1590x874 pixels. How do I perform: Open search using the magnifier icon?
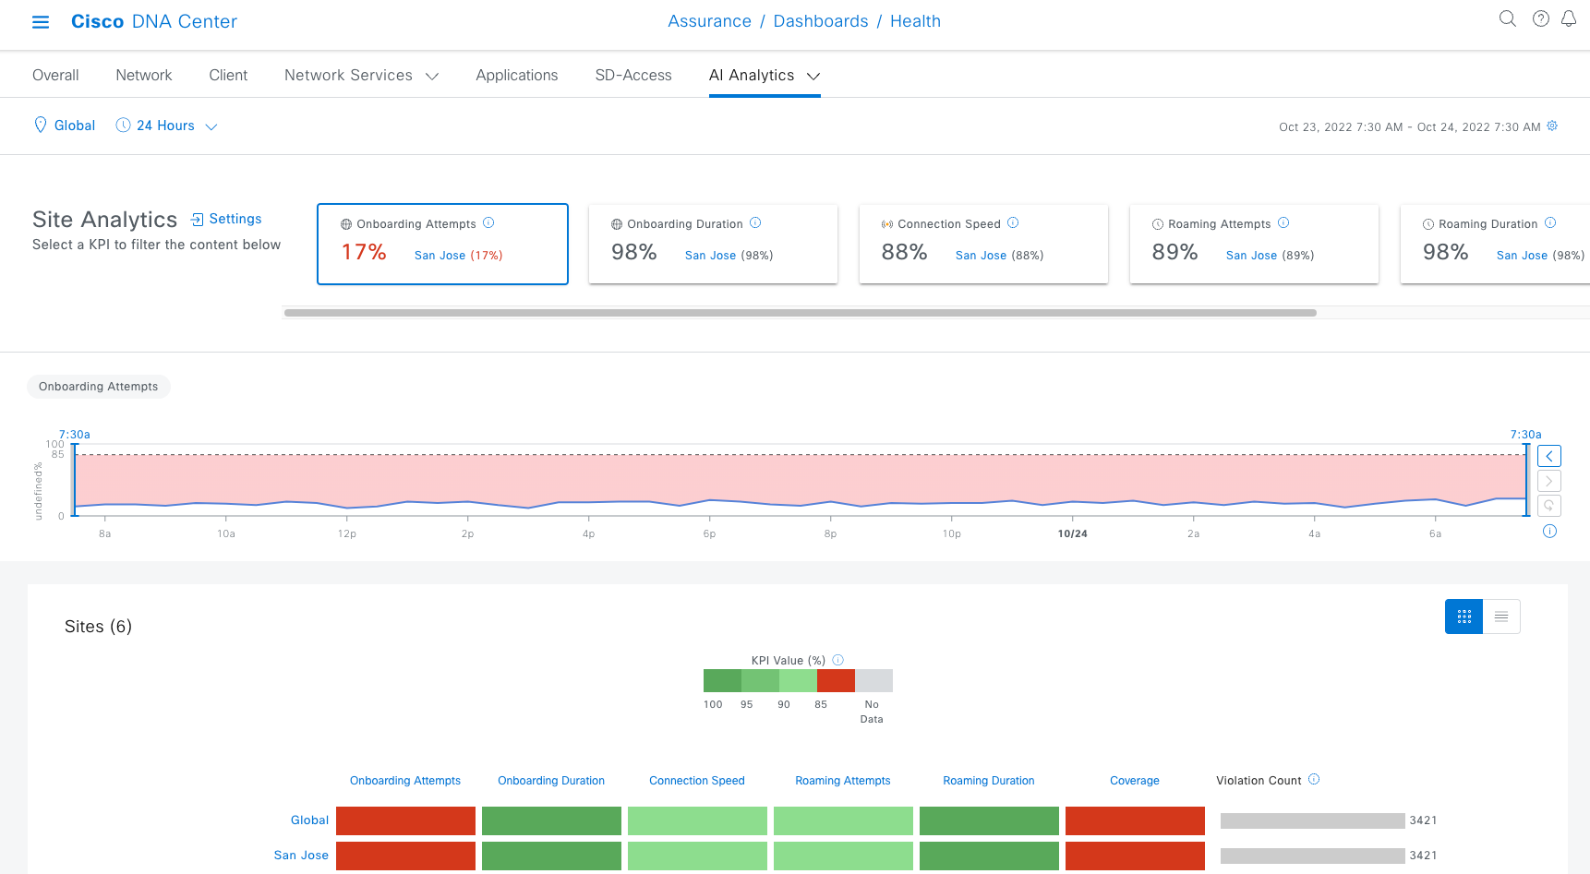pyautogui.click(x=1507, y=18)
